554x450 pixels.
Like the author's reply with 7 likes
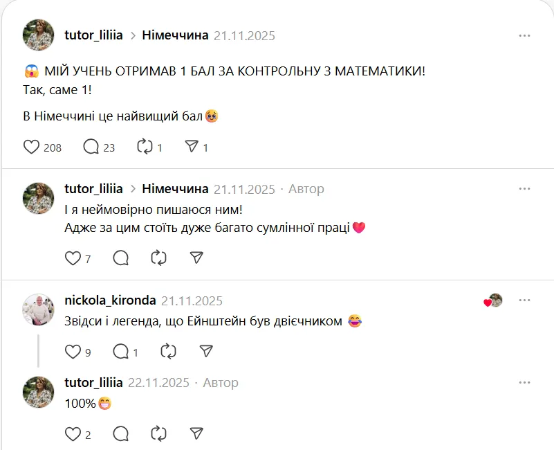tap(73, 258)
